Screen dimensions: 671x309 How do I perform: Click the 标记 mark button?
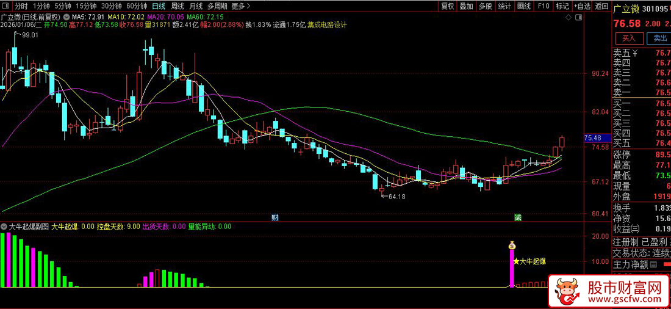click(x=562, y=6)
